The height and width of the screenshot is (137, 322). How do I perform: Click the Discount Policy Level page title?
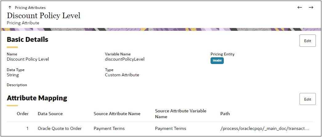[43, 16]
